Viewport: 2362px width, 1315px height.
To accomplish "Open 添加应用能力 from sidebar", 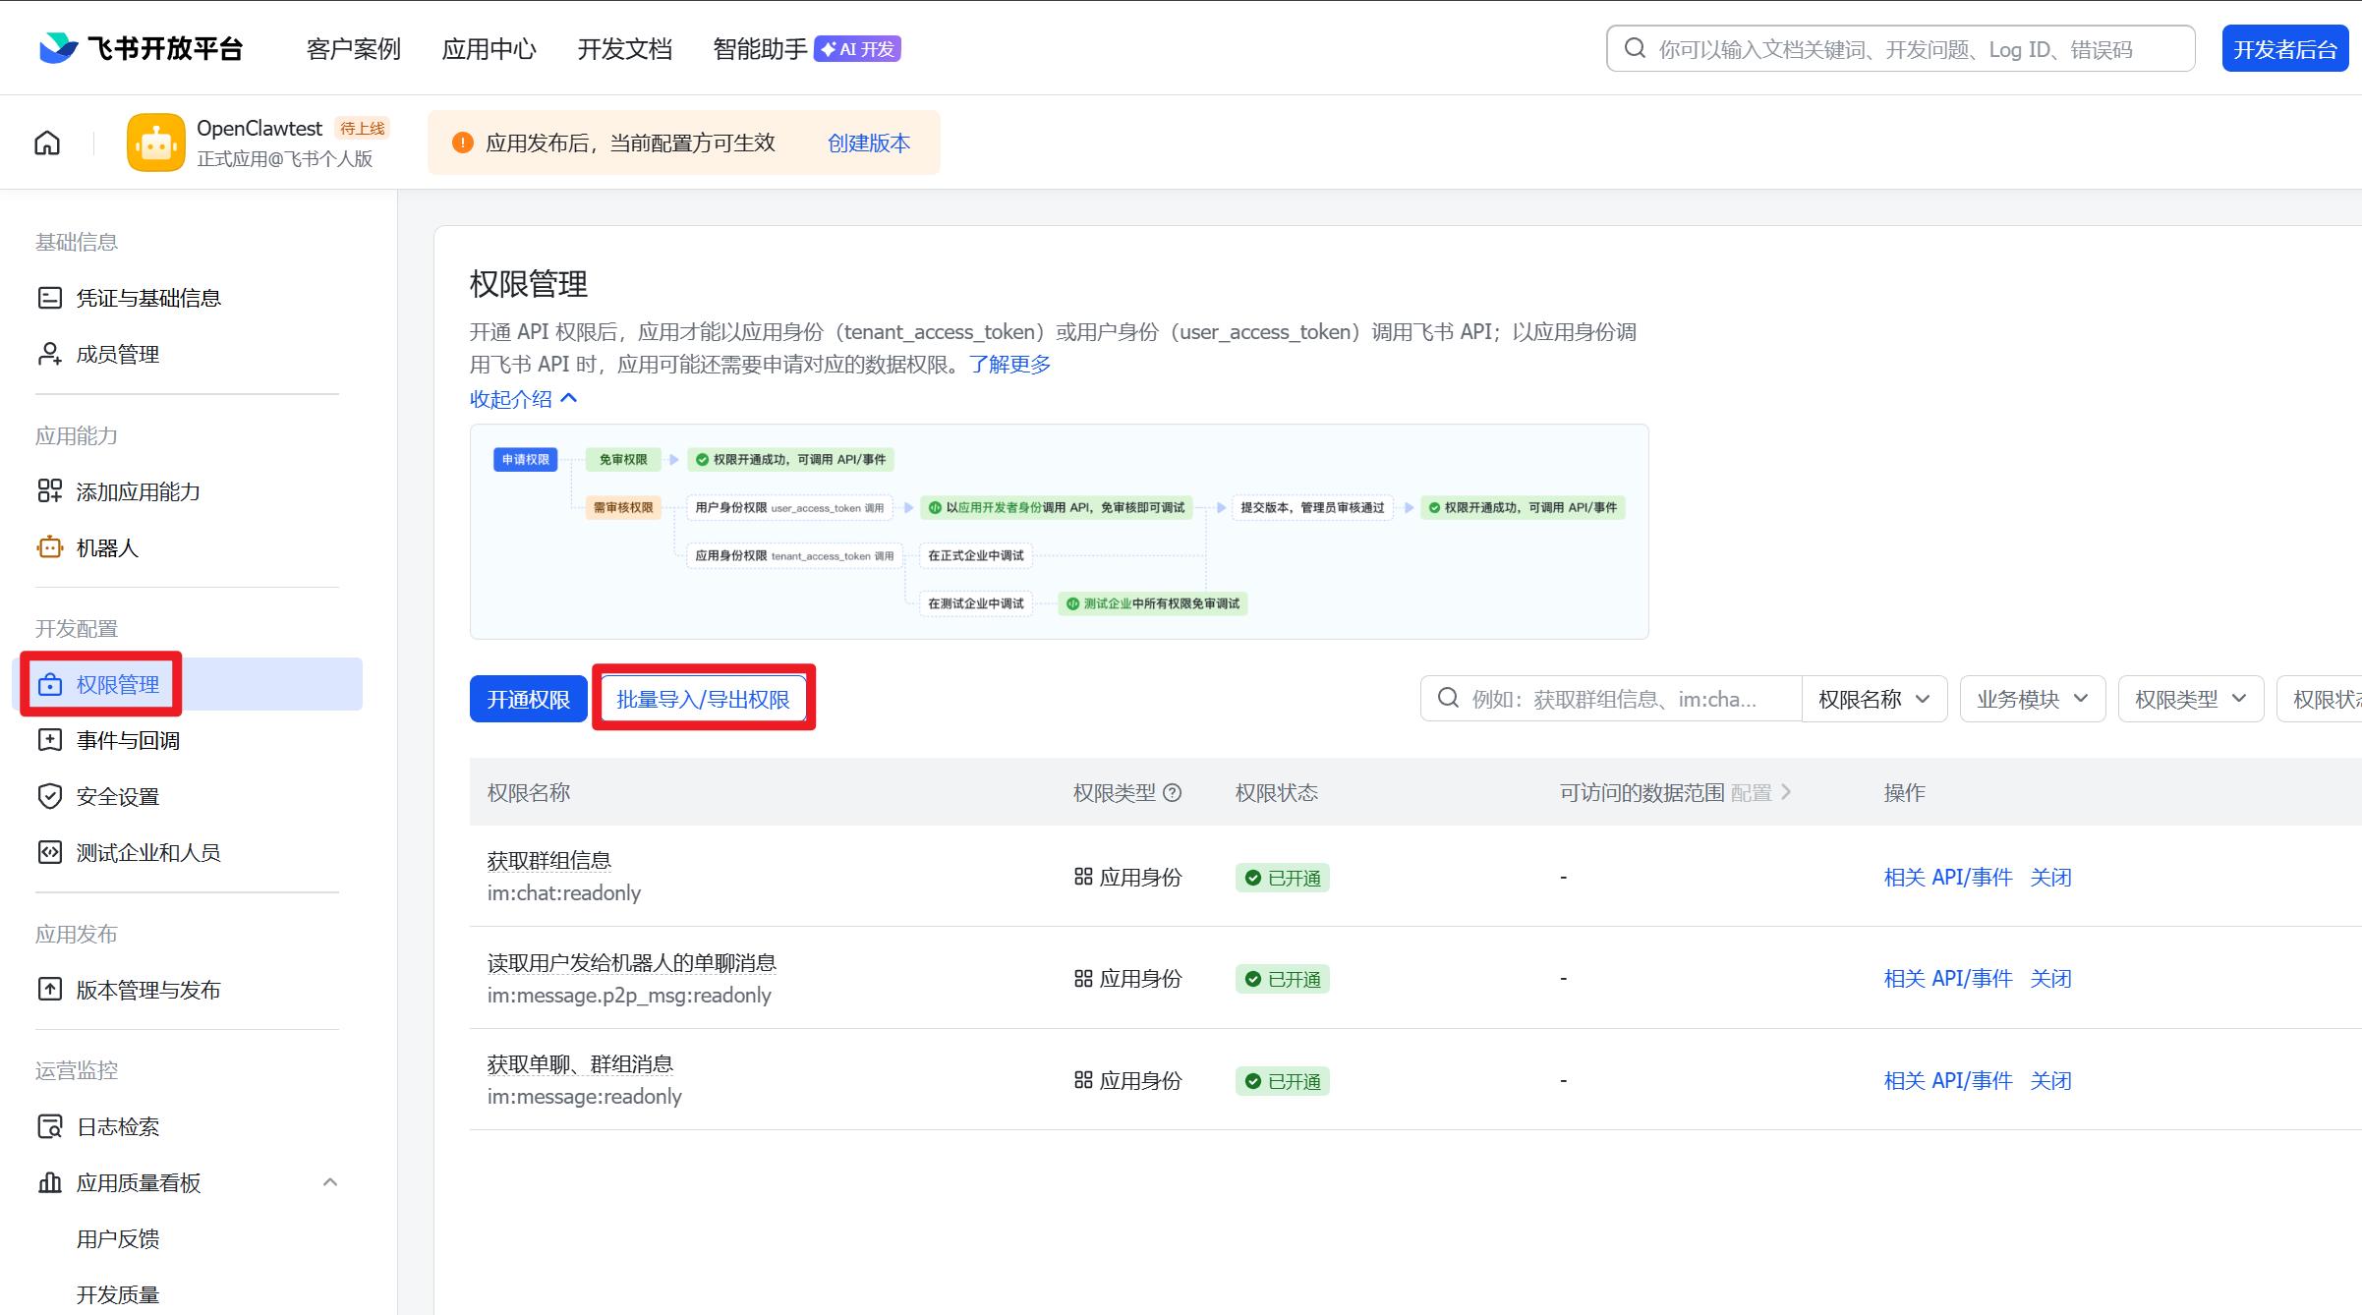I will pyautogui.click(x=138, y=491).
